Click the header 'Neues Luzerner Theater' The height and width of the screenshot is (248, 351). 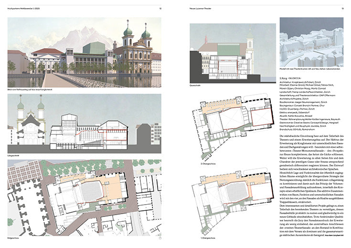coord(201,9)
